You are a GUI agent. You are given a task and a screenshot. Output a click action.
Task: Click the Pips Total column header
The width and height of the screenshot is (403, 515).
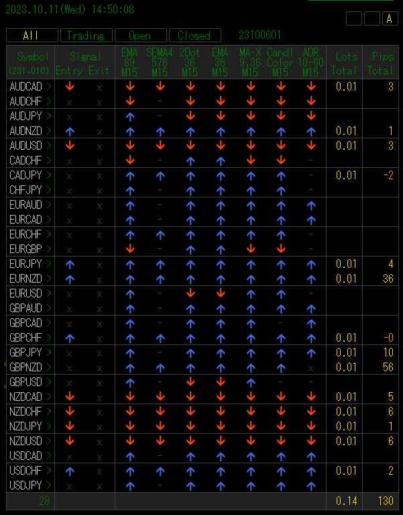click(380, 62)
